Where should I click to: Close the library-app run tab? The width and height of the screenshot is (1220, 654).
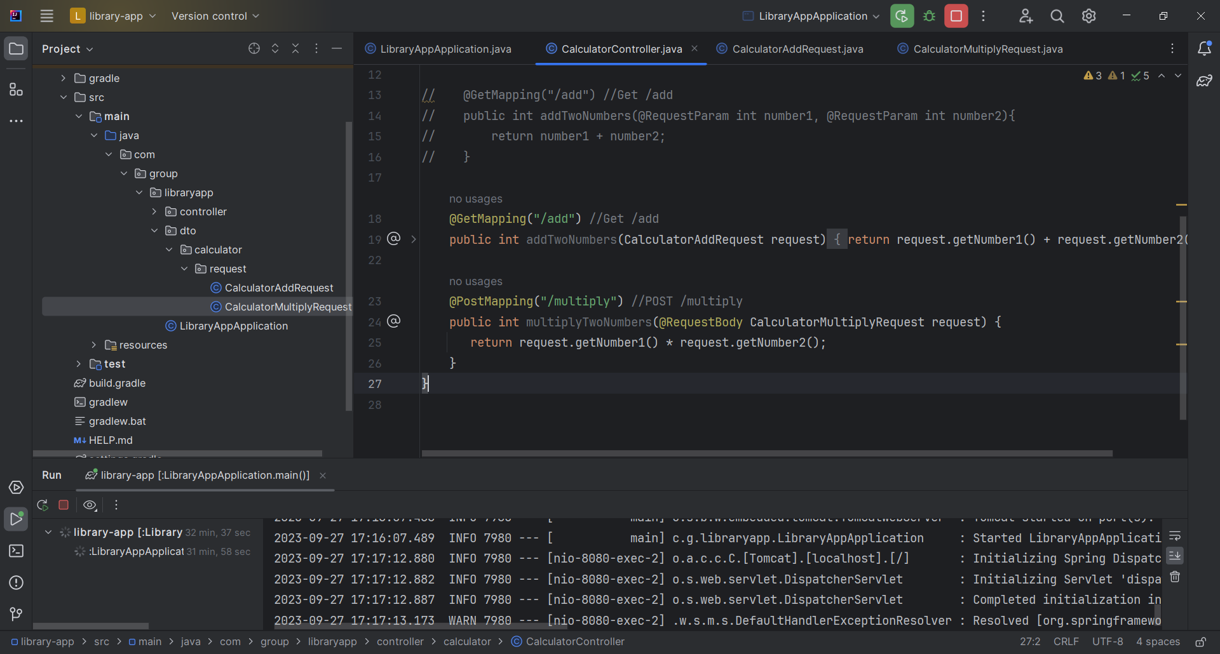pos(323,476)
